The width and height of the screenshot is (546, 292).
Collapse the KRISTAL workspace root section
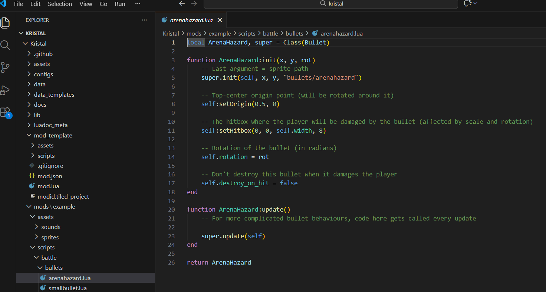click(36, 33)
